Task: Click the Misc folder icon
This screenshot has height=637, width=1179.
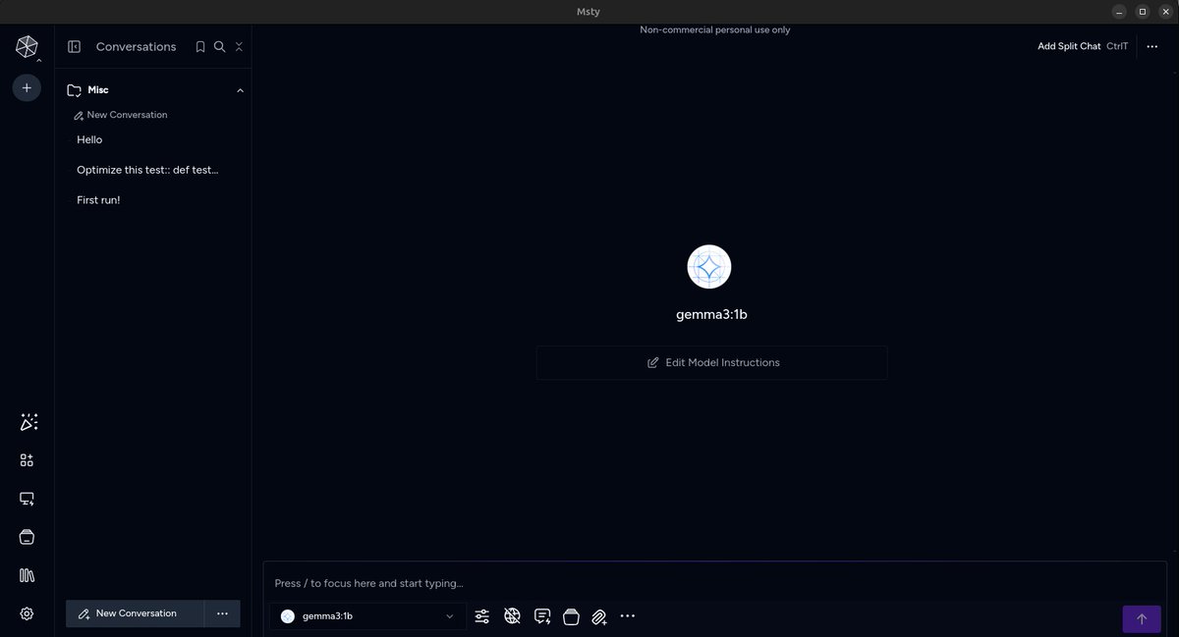Action: coord(74,90)
